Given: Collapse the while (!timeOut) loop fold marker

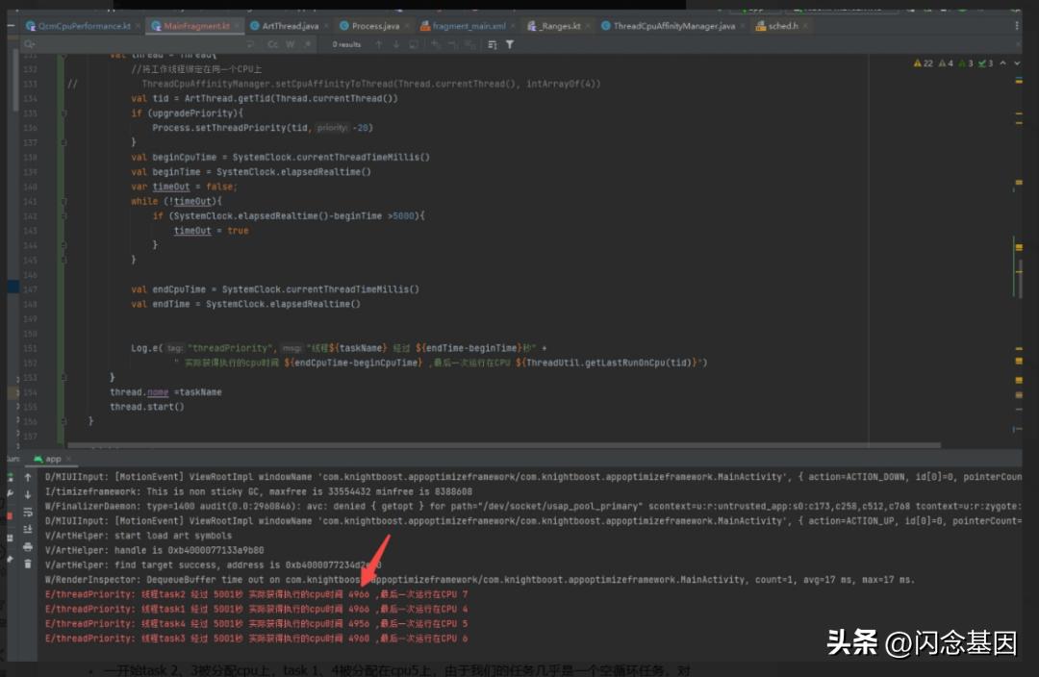Looking at the screenshot, I should (65, 201).
